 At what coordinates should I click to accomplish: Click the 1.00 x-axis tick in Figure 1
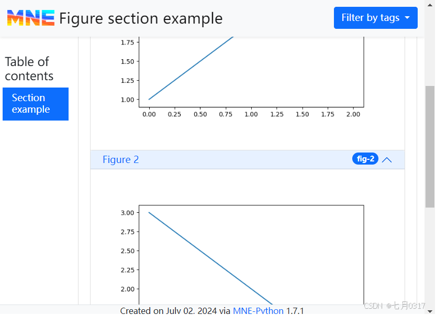pyautogui.click(x=251, y=114)
